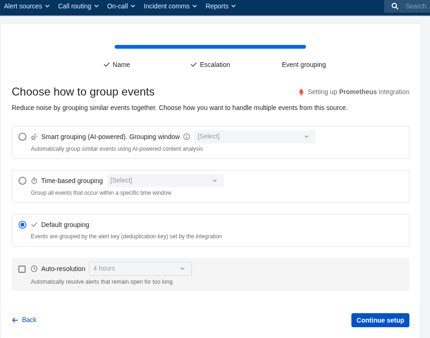Click the Smart grouping sparkle icon
430x338 pixels.
[x=34, y=137]
